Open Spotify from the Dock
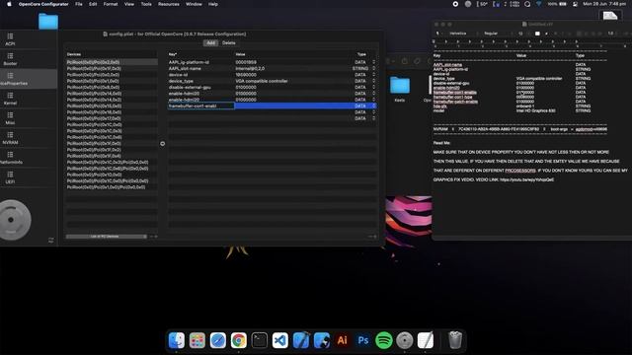The image size is (632, 355). [x=384, y=340]
